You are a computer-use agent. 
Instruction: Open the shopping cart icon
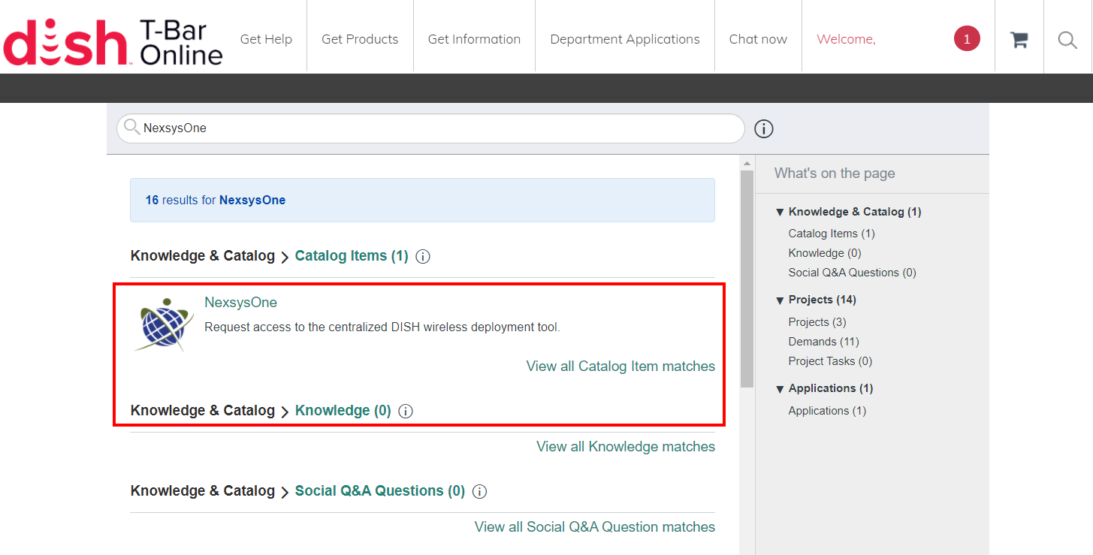1019,39
